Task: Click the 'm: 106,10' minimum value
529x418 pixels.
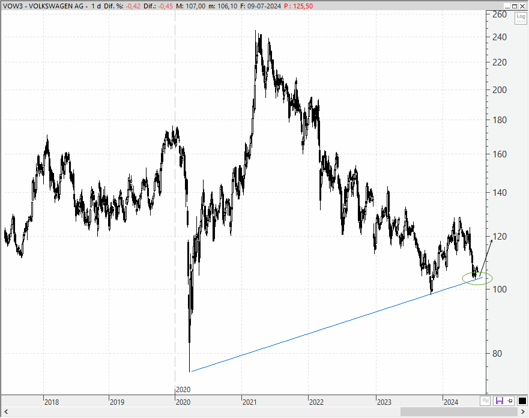Action: tap(223, 6)
